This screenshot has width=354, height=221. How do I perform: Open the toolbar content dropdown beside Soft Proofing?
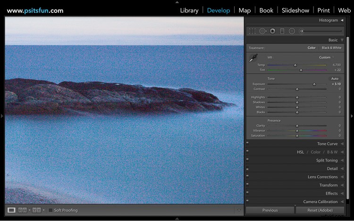tap(239, 210)
